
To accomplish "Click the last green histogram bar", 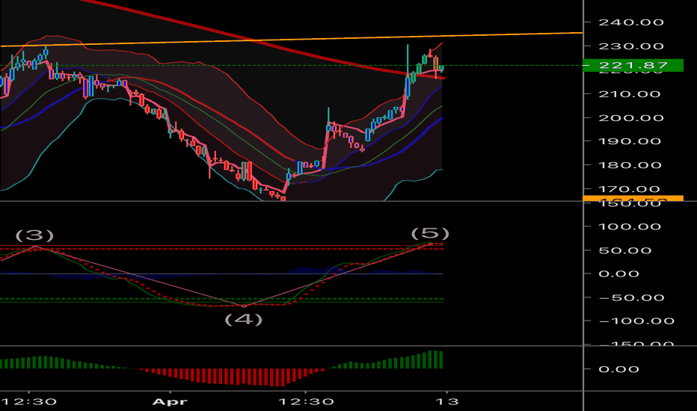I will pos(441,360).
